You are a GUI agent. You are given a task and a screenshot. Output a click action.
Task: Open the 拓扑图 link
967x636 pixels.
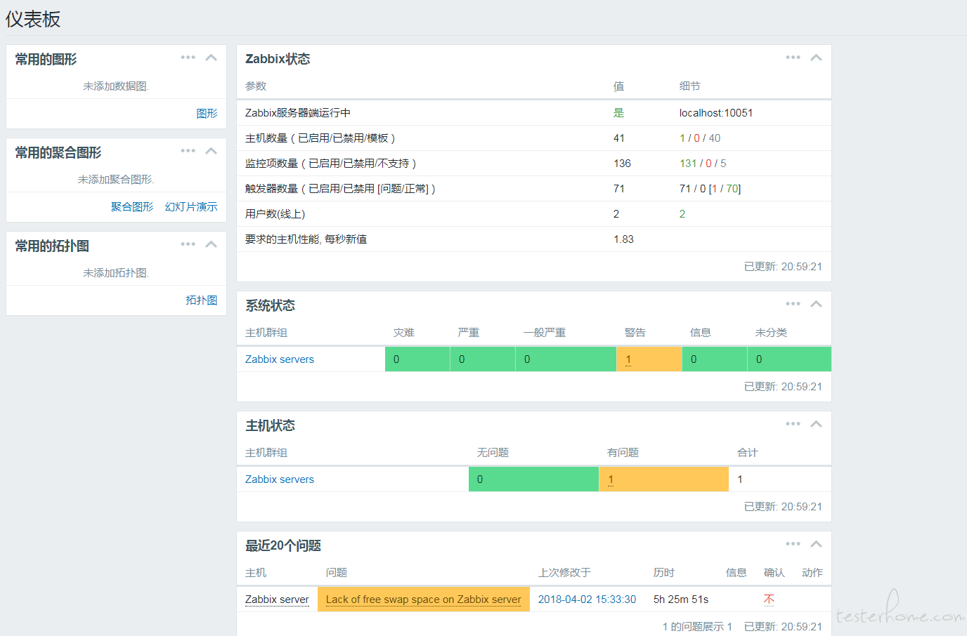tap(202, 300)
